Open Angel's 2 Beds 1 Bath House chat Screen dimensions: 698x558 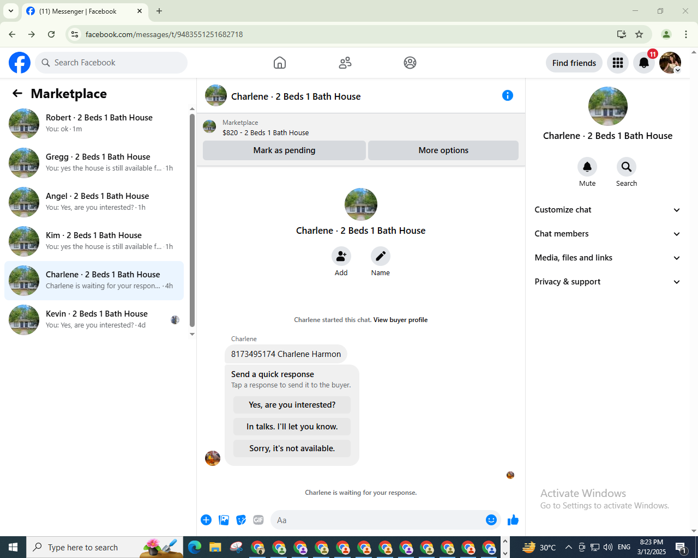[x=94, y=202]
